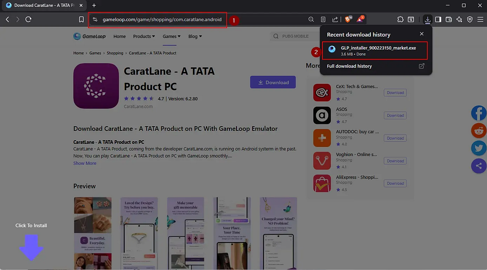Close the Download CaratLane tab

(x=81, y=5)
